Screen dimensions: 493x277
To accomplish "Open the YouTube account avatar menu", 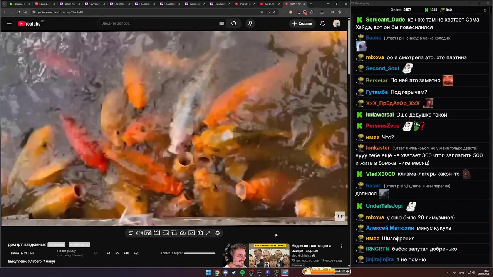I will (x=337, y=23).
